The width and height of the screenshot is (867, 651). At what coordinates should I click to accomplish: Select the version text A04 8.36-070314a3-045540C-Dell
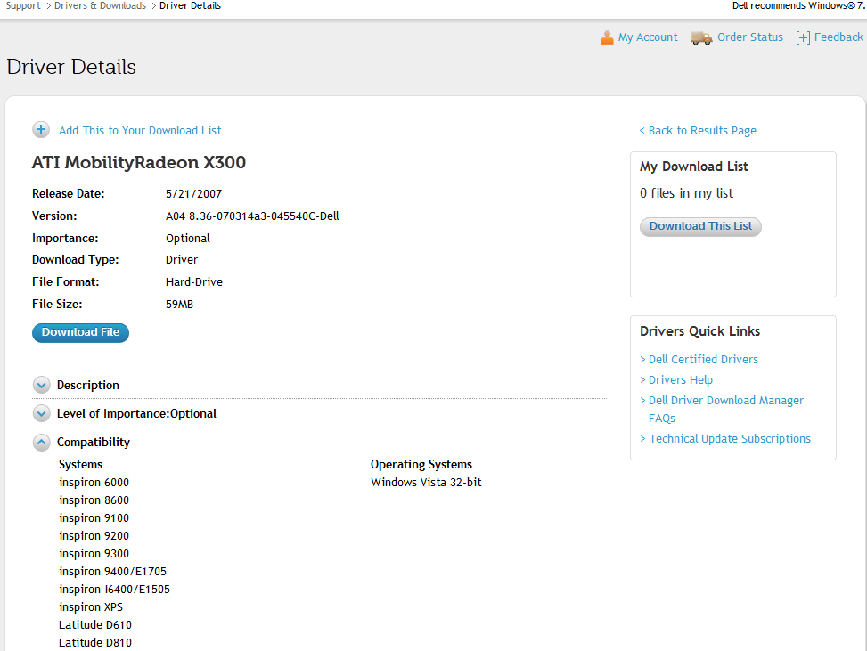[252, 216]
